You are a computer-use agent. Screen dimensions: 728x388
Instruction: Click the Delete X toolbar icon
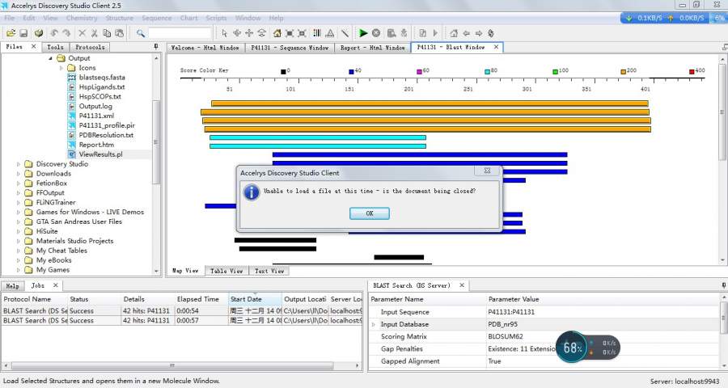click(x=83, y=33)
